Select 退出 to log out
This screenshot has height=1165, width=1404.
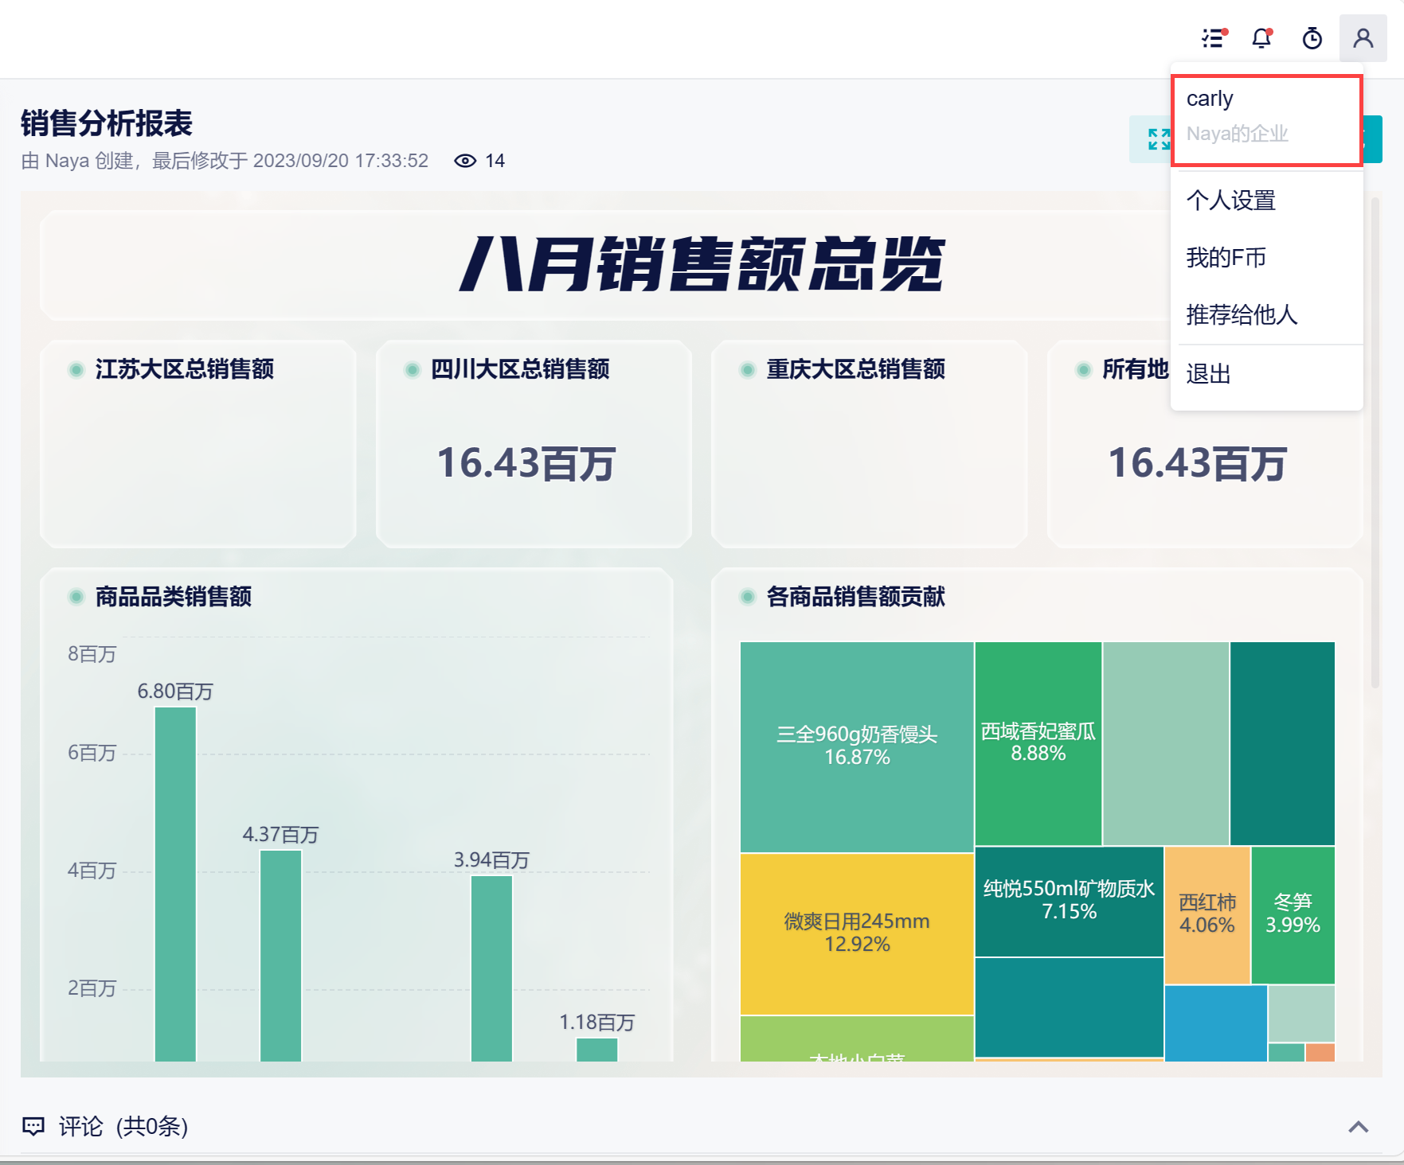point(1209,373)
